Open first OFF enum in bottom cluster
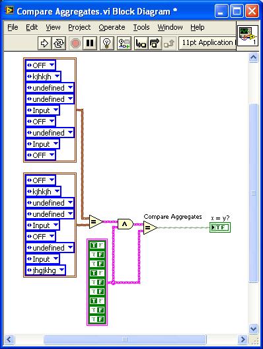263x349 pixels. coord(40,180)
